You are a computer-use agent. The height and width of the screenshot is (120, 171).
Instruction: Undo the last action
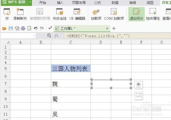[36, 28]
